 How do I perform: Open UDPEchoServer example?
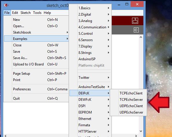(x=128, y=112)
